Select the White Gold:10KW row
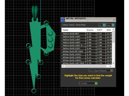This screenshot has width=129, height=96. tap(87, 57)
